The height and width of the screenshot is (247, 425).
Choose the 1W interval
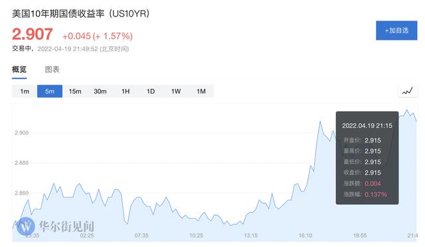175,91
